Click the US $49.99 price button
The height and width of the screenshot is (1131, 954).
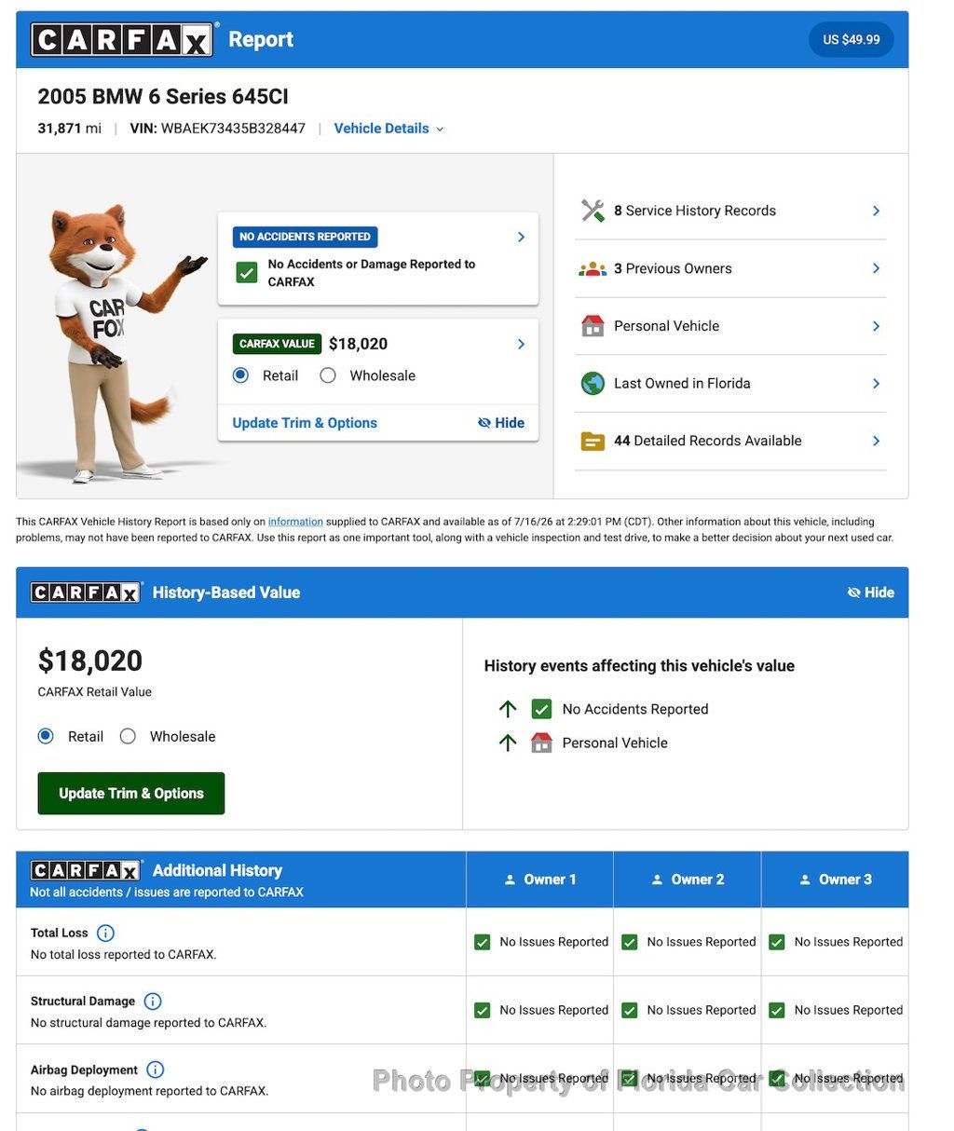tap(851, 39)
